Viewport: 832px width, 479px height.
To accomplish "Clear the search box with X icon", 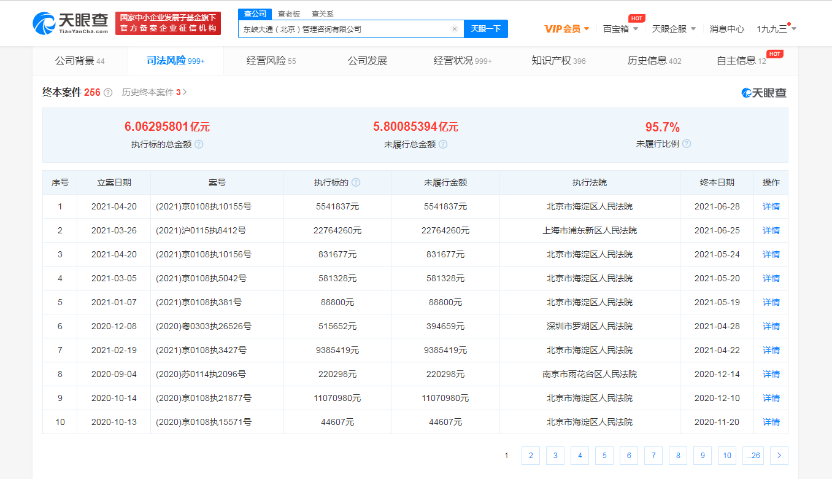I will [454, 29].
